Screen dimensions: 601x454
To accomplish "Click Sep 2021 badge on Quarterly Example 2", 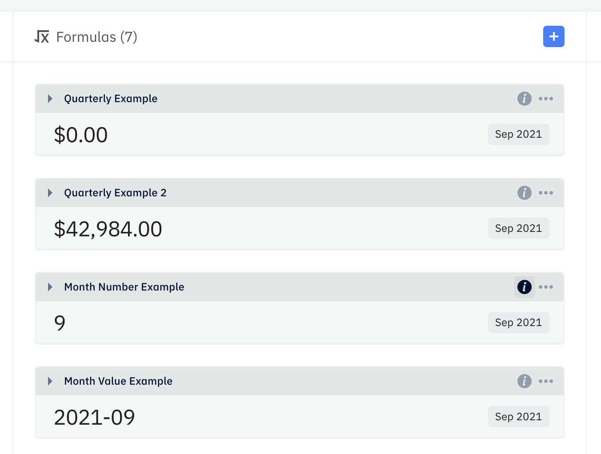I will [x=518, y=228].
